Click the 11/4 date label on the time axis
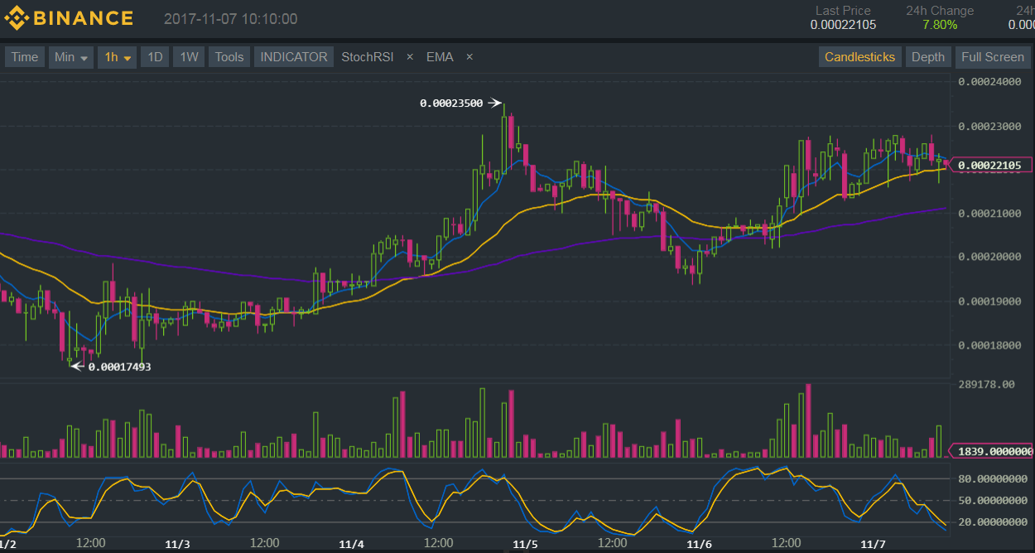Image resolution: width=1035 pixels, height=553 pixels. pos(351,544)
